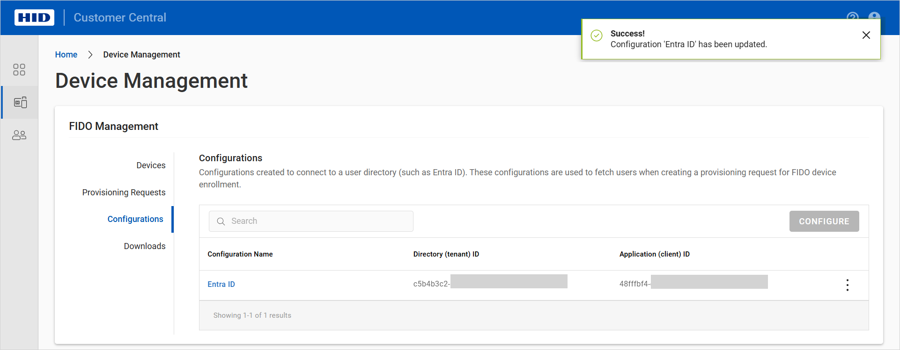
Task: Open three-dot actions menu for Entra ID
Action: pyautogui.click(x=847, y=285)
